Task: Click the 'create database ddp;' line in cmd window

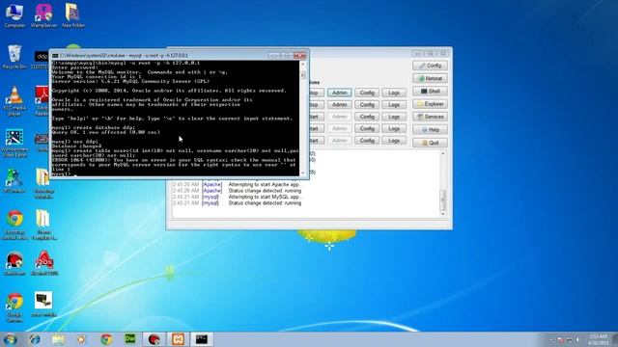Action: (94, 127)
